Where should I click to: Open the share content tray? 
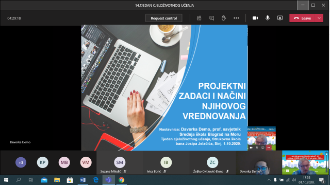279,18
